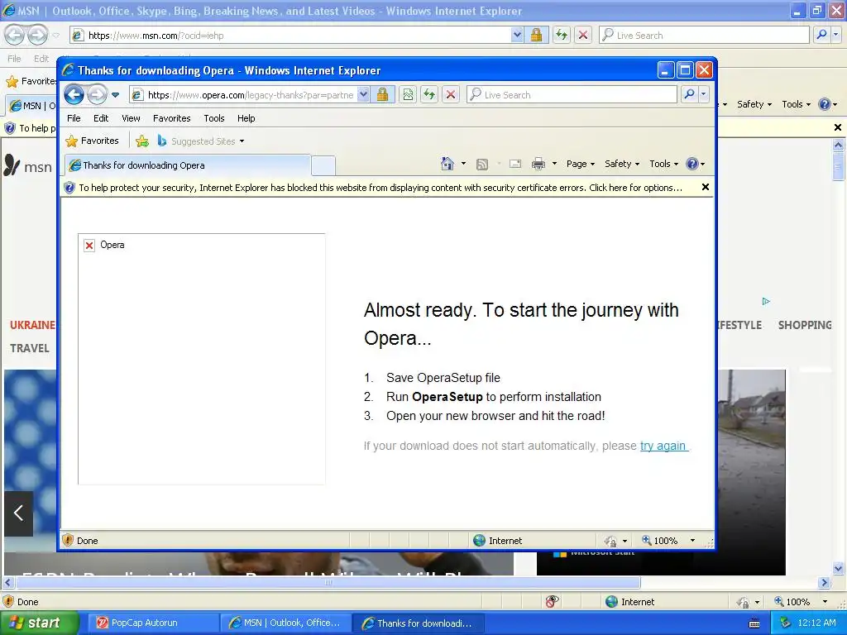Click the Back button in the MSN window

(x=15, y=36)
